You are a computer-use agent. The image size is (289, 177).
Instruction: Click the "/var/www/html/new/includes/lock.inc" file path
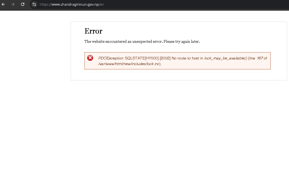point(129,64)
